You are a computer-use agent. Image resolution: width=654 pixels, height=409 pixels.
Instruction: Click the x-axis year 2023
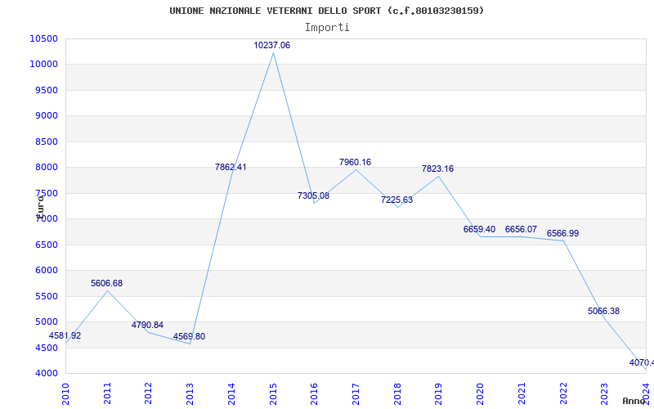click(x=604, y=393)
